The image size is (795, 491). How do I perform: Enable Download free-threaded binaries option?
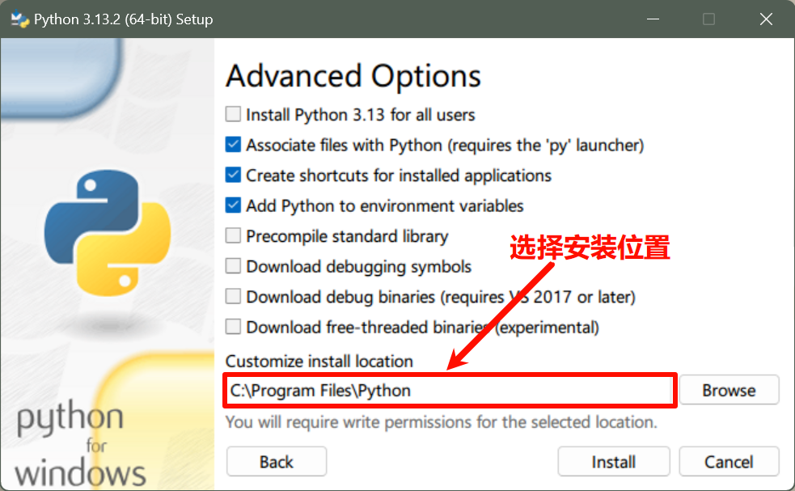233,328
